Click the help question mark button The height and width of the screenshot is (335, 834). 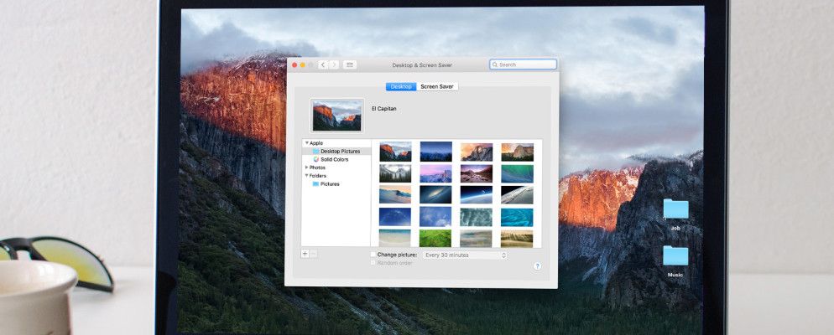(x=537, y=266)
